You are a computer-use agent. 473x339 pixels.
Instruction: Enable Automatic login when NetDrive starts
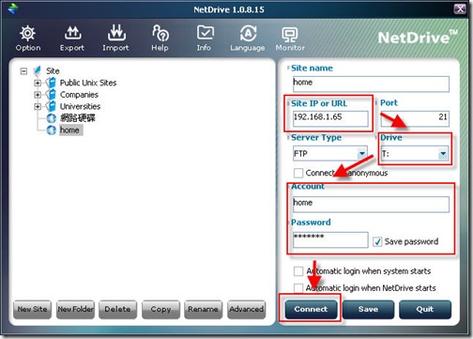(298, 288)
